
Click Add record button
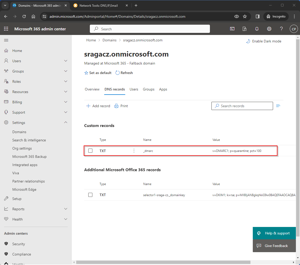pos(98,106)
